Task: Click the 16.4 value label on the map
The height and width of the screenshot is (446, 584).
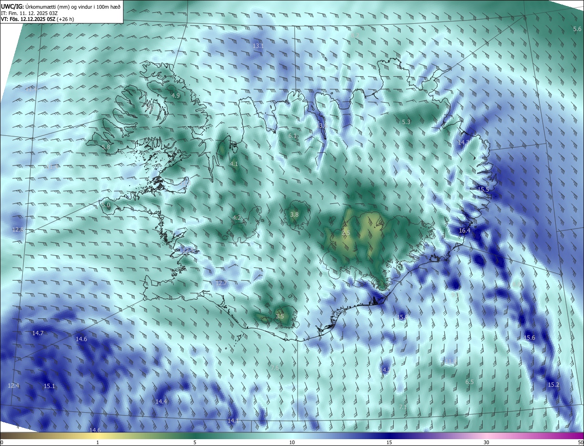Action: point(464,231)
